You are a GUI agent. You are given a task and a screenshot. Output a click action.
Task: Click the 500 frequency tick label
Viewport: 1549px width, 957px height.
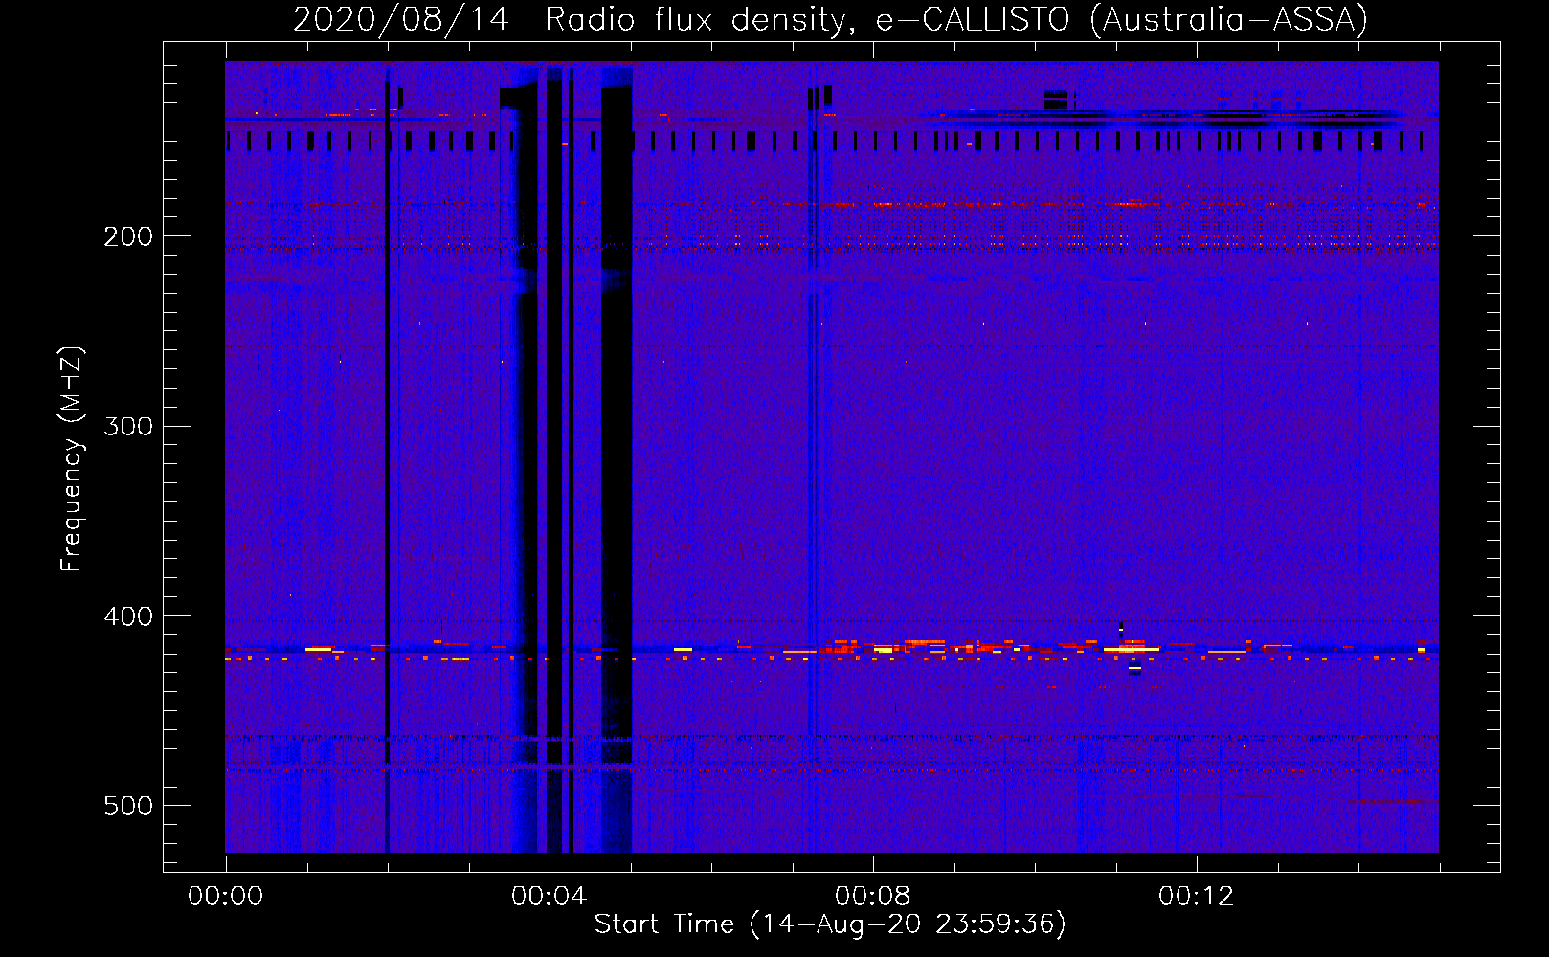pyautogui.click(x=128, y=806)
